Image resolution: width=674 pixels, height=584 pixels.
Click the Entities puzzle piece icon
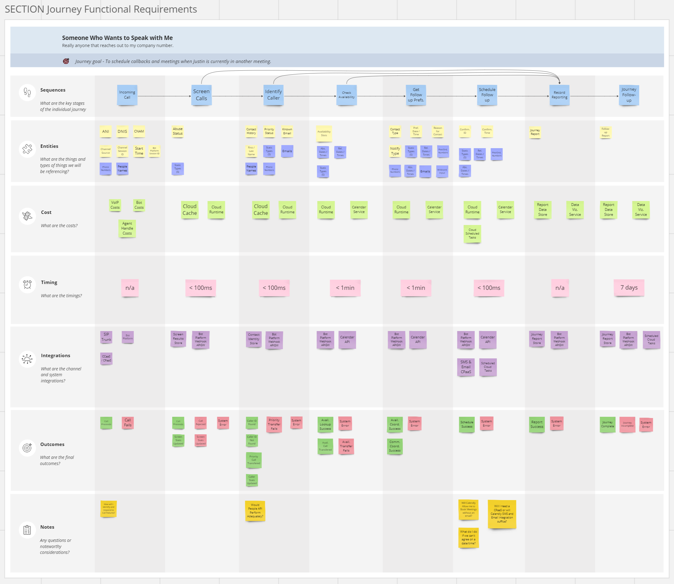click(27, 149)
